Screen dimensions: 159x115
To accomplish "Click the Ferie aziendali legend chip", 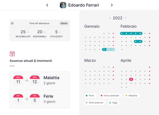I will click(110, 95).
